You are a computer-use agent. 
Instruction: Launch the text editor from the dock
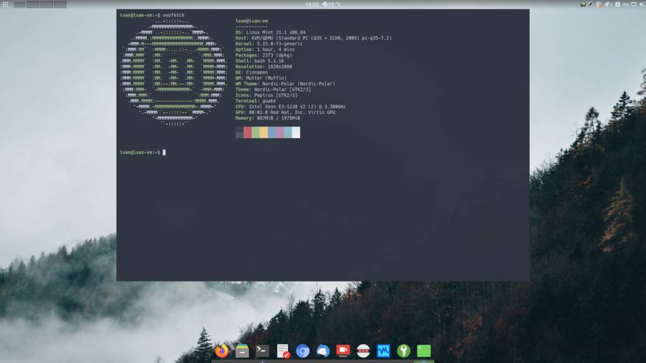point(283,351)
